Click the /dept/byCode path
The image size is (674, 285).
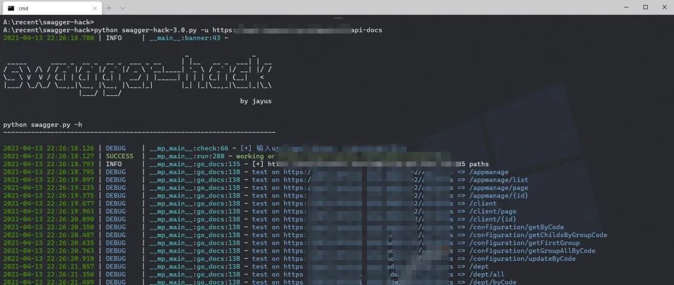(492, 283)
